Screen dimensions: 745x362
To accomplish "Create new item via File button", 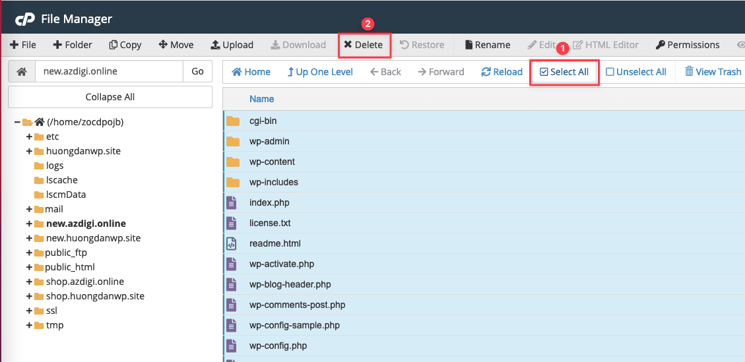I will click(23, 45).
